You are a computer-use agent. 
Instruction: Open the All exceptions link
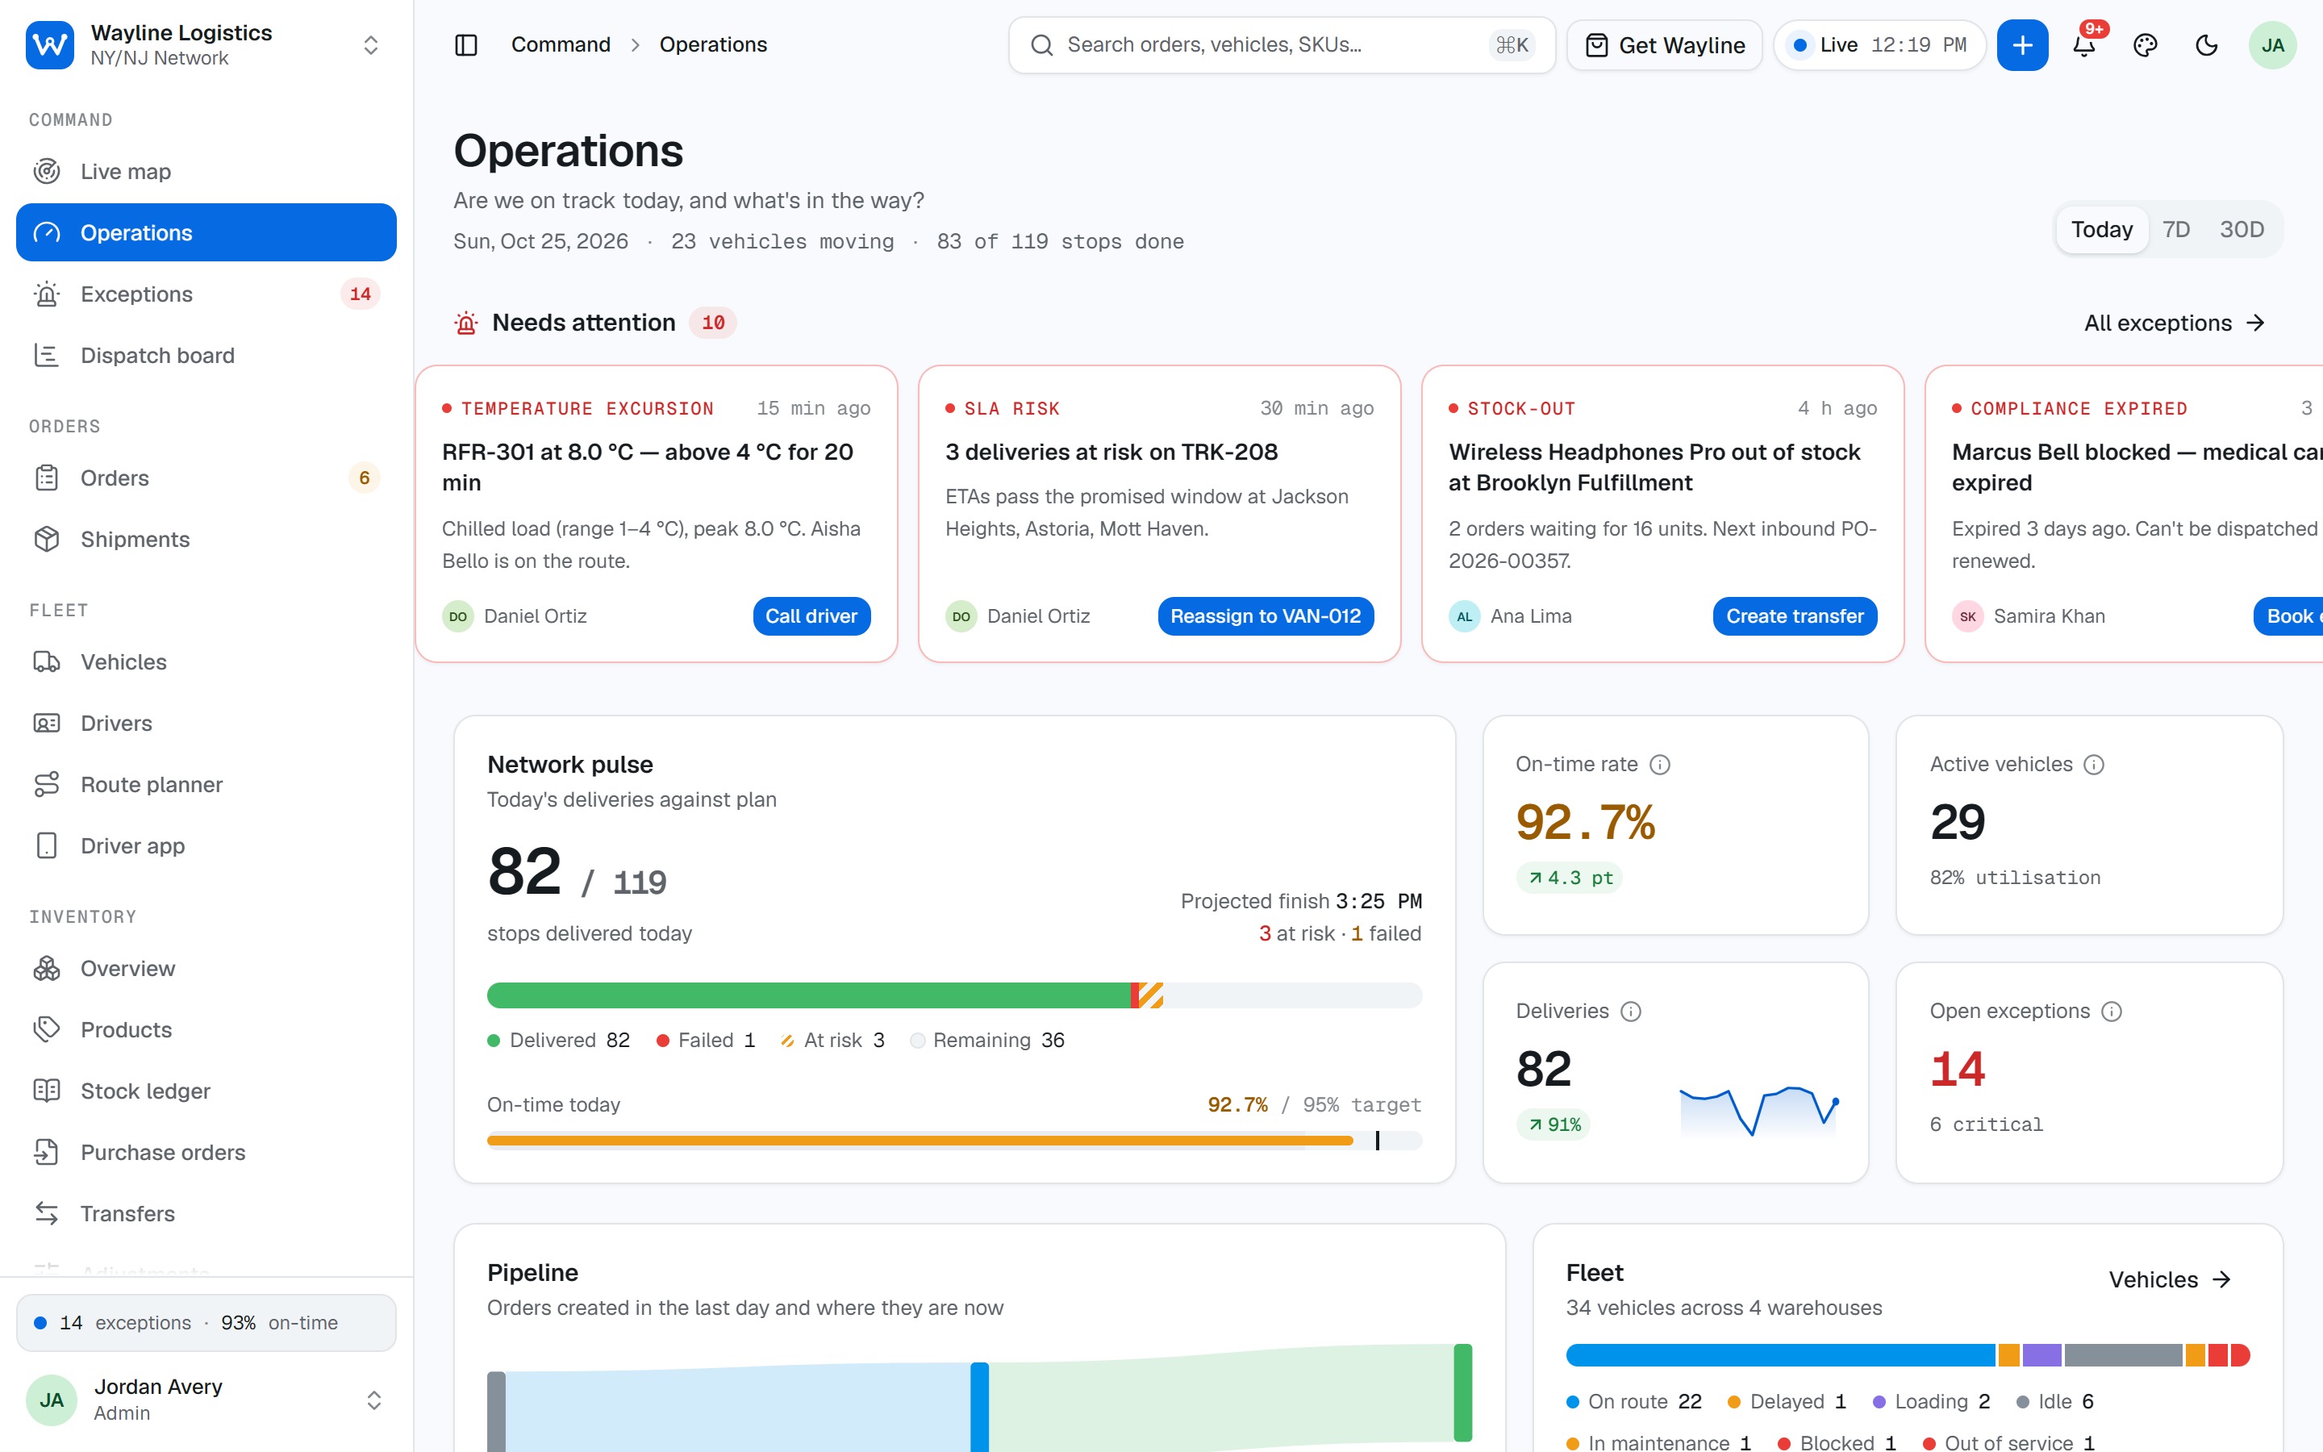pos(2173,323)
